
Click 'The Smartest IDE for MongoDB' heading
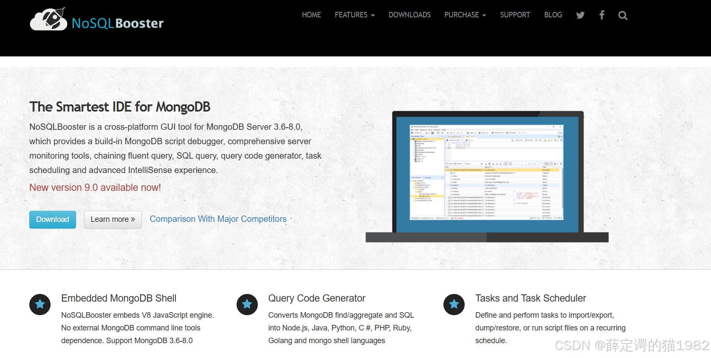pyautogui.click(x=120, y=107)
